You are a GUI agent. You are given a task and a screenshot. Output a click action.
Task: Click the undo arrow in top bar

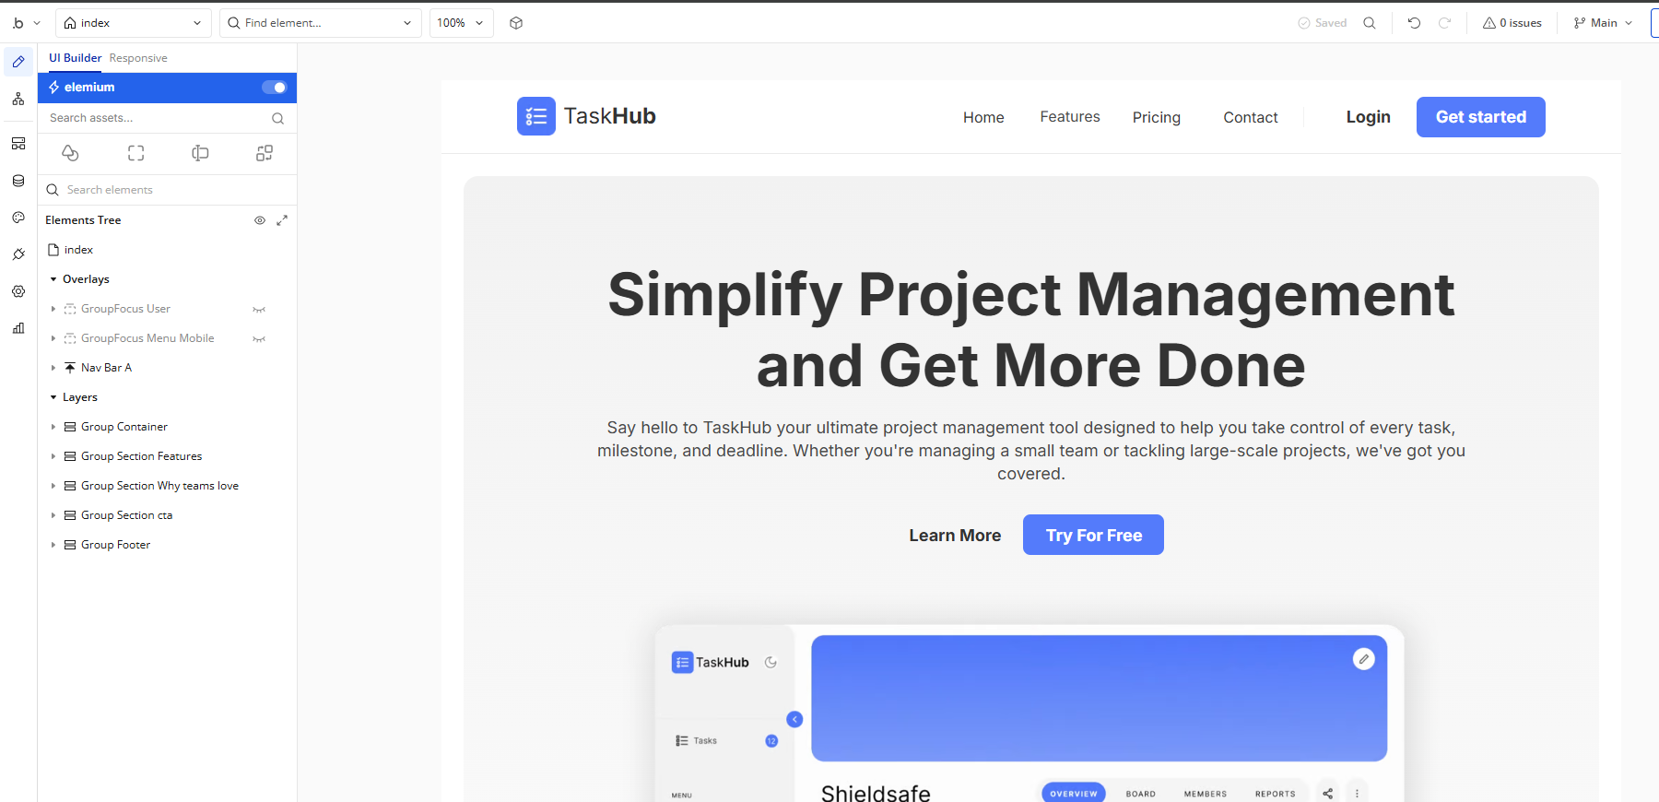(x=1414, y=23)
